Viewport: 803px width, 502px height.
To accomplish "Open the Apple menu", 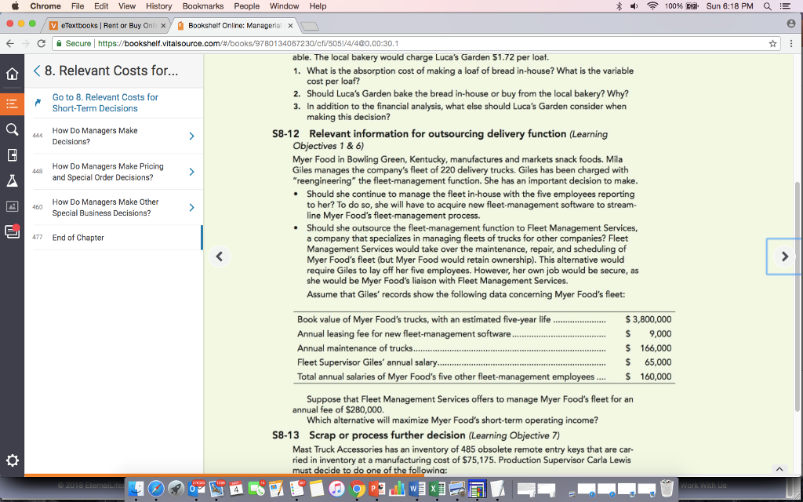I will 14,6.
